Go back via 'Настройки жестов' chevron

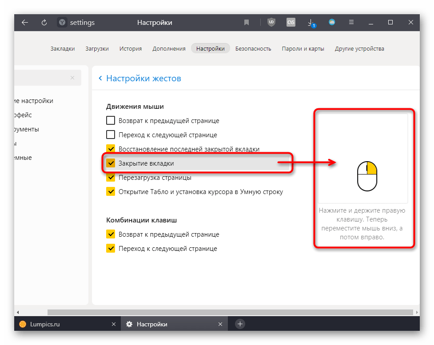[x=100, y=79]
